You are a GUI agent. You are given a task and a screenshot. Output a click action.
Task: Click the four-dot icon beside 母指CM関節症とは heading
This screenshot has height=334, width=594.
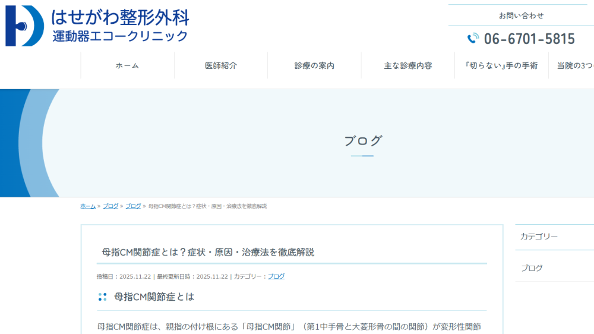click(x=102, y=297)
